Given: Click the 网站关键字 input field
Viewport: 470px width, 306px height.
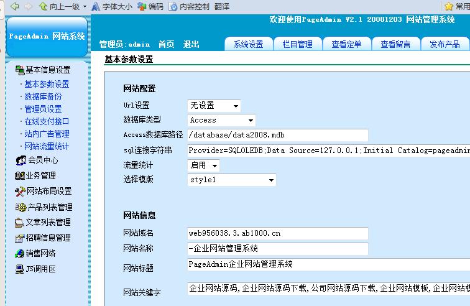Looking at the screenshot, I should tap(328, 289).
